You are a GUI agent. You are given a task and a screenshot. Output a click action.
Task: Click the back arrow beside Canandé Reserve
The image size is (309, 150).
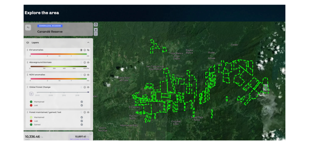pyautogui.click(x=28, y=27)
